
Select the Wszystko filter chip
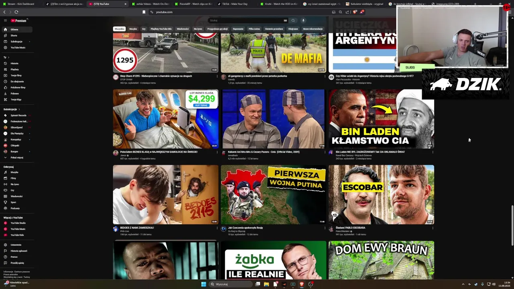click(x=119, y=29)
